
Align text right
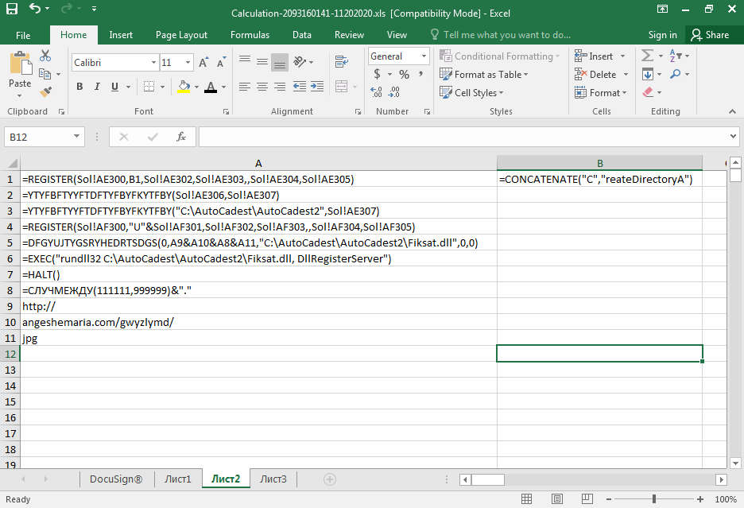coord(280,87)
